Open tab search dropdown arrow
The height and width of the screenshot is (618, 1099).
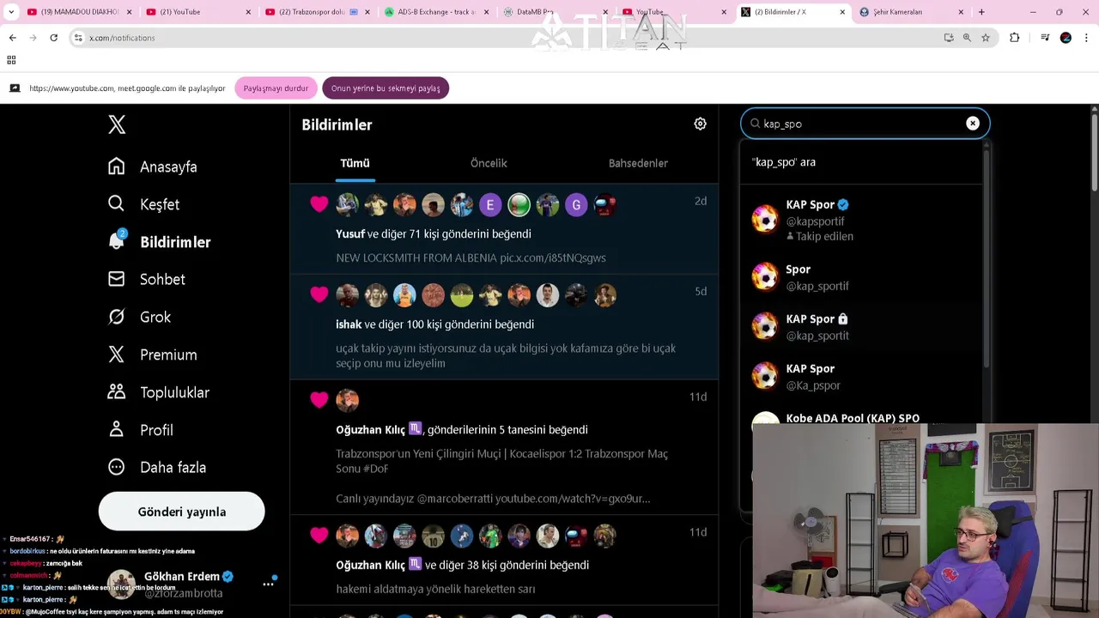click(x=11, y=12)
